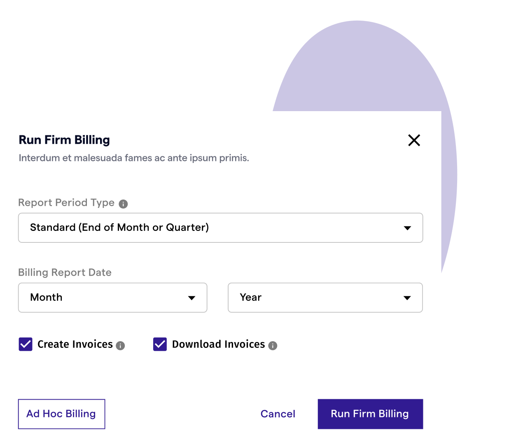Viewport: 516px width, 447px height.
Task: Select the Create Invoices label text
Action: tap(75, 344)
